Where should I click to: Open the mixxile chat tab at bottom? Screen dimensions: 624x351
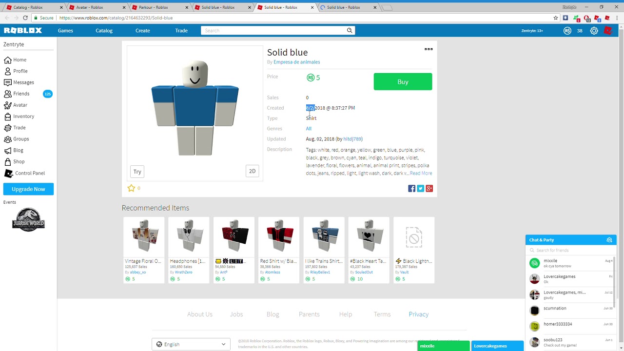click(443, 346)
